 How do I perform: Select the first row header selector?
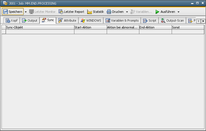tap(4, 32)
